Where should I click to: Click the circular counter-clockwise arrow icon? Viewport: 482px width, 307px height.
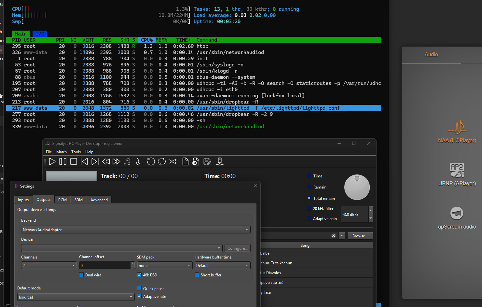pyautogui.click(x=151, y=161)
